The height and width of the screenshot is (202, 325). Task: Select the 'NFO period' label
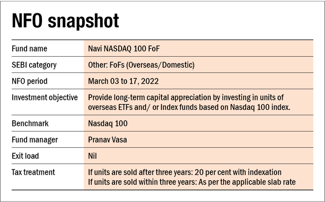(30, 81)
